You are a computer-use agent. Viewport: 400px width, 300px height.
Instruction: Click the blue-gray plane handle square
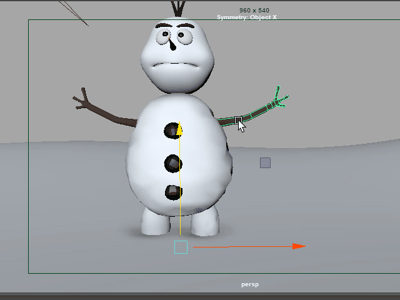(265, 163)
